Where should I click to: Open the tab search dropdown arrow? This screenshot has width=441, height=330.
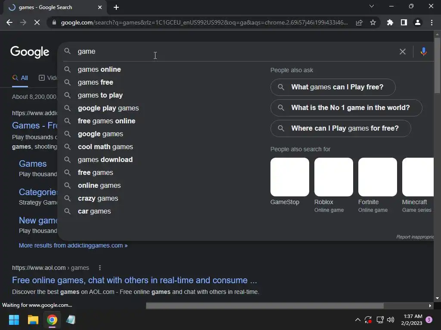(372, 6)
